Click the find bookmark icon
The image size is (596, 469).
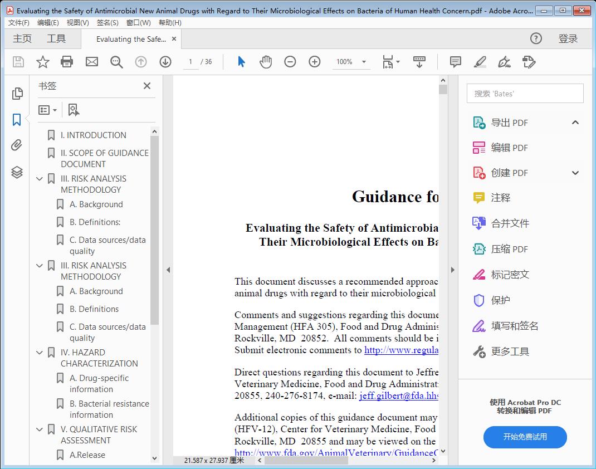point(74,110)
